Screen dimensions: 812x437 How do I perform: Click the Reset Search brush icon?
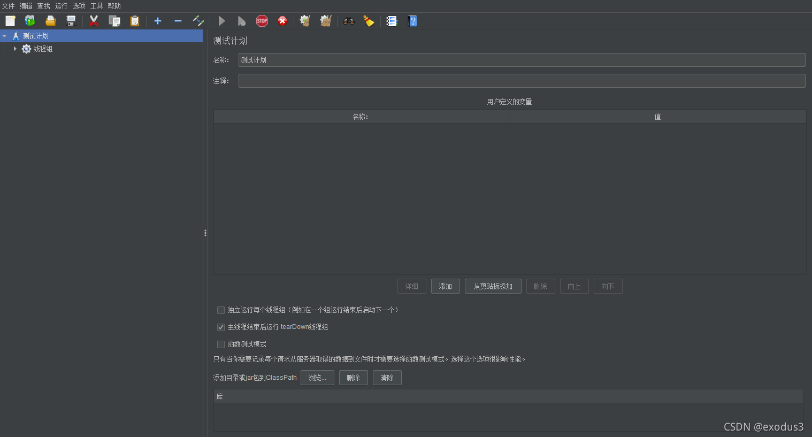point(369,21)
